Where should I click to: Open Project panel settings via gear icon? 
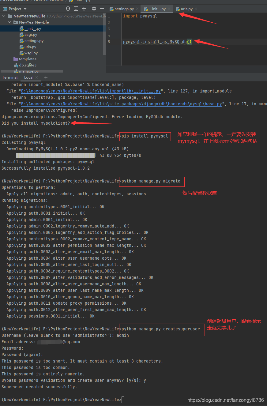coord(94,9)
